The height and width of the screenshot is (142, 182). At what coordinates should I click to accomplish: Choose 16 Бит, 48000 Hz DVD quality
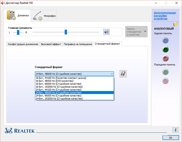pyautogui.click(x=74, y=81)
